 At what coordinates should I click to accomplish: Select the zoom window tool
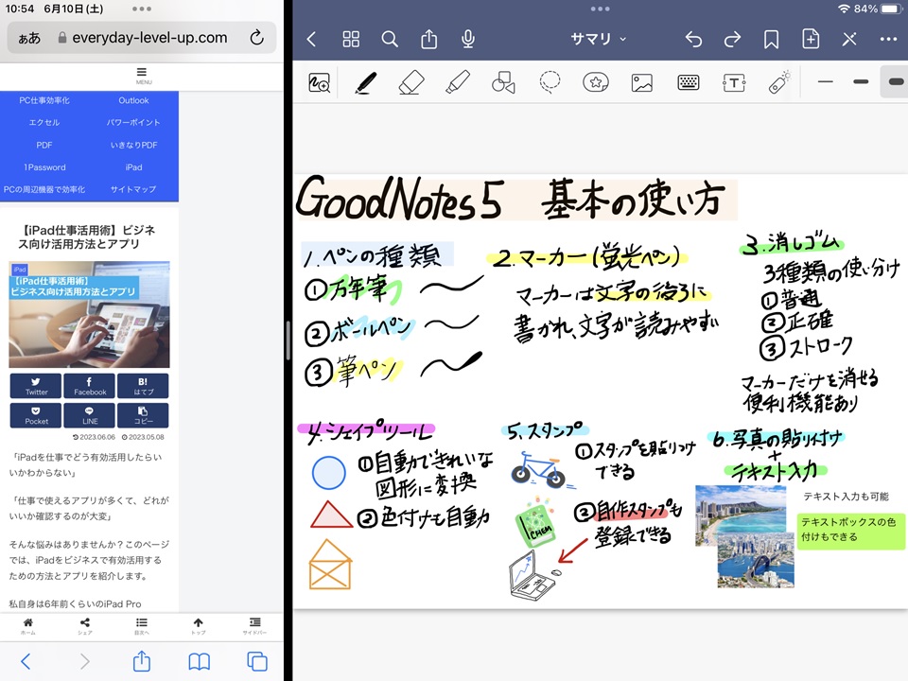coord(319,83)
